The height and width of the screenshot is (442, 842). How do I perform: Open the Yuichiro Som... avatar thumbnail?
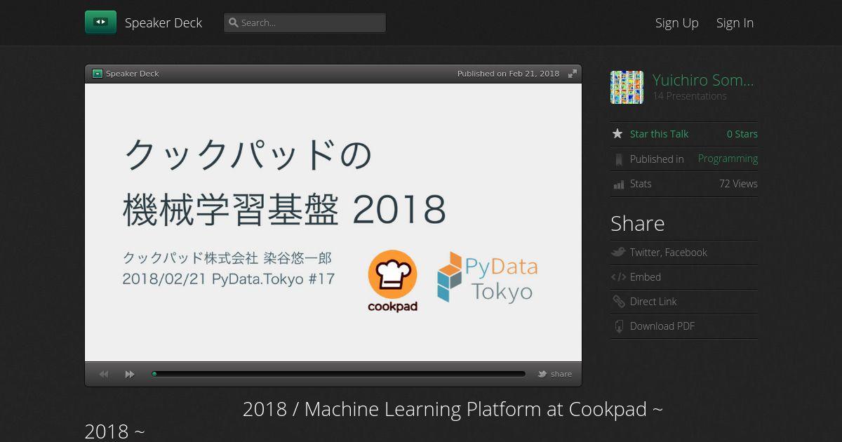(627, 87)
